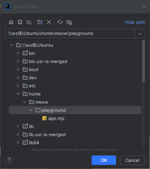
Task: Open help with the question mark button
Action: click(x=9, y=160)
